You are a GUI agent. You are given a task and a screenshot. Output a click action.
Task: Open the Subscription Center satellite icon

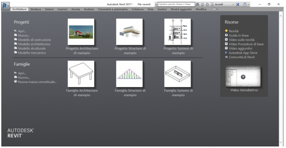202,4
